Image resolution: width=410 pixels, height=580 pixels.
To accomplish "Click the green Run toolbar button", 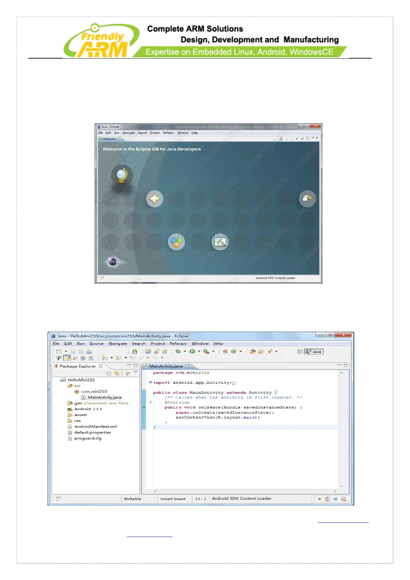I will 192,351.
